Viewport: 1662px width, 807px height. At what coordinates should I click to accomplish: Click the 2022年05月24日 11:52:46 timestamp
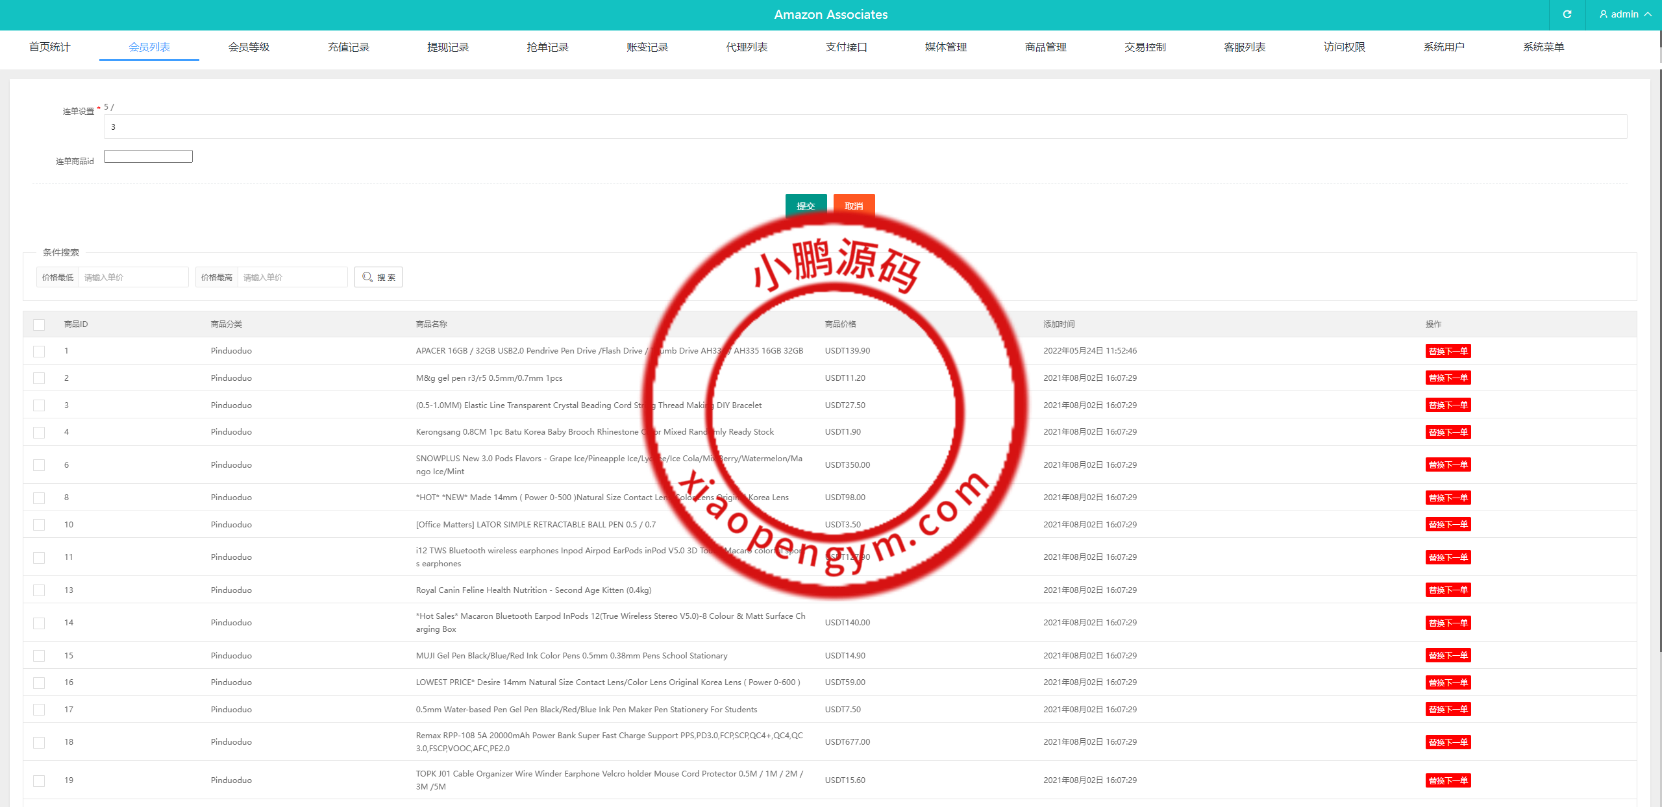(x=1090, y=350)
